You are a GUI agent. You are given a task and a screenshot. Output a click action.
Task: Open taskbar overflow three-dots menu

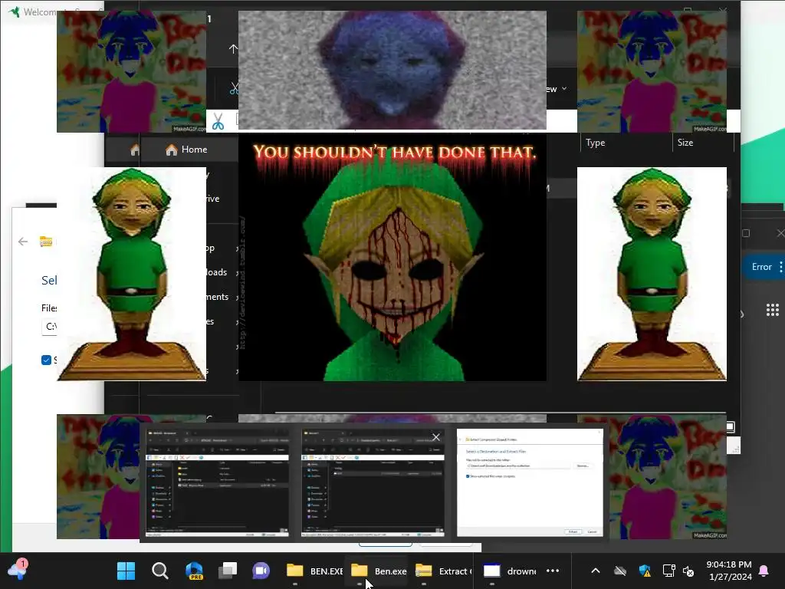(x=553, y=571)
